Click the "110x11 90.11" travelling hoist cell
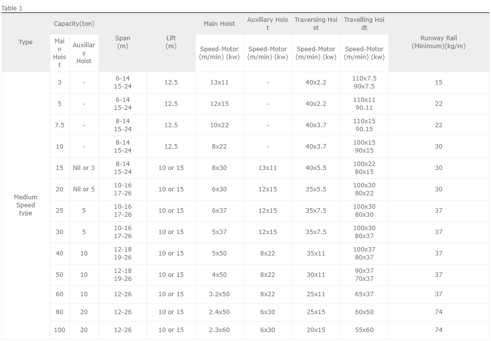Image resolution: width=491 pixels, height=341 pixels. coord(364,104)
